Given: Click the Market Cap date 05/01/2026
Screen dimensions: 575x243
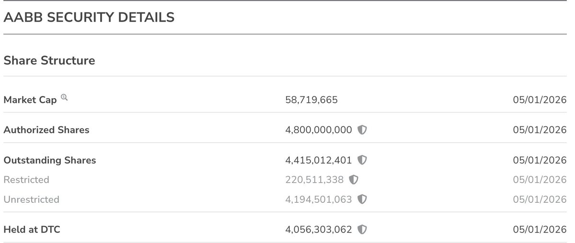Looking at the screenshot, I should [540, 100].
